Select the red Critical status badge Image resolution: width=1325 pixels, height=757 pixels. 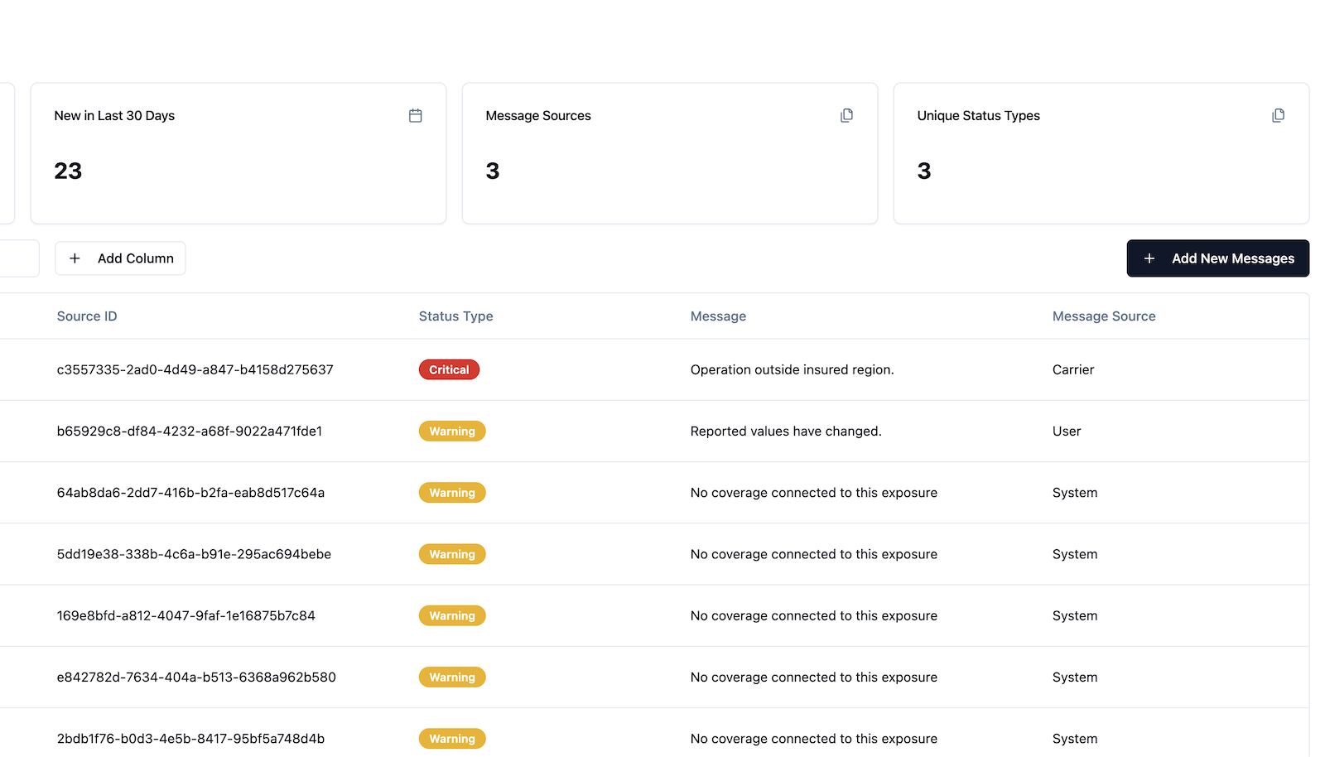(449, 370)
